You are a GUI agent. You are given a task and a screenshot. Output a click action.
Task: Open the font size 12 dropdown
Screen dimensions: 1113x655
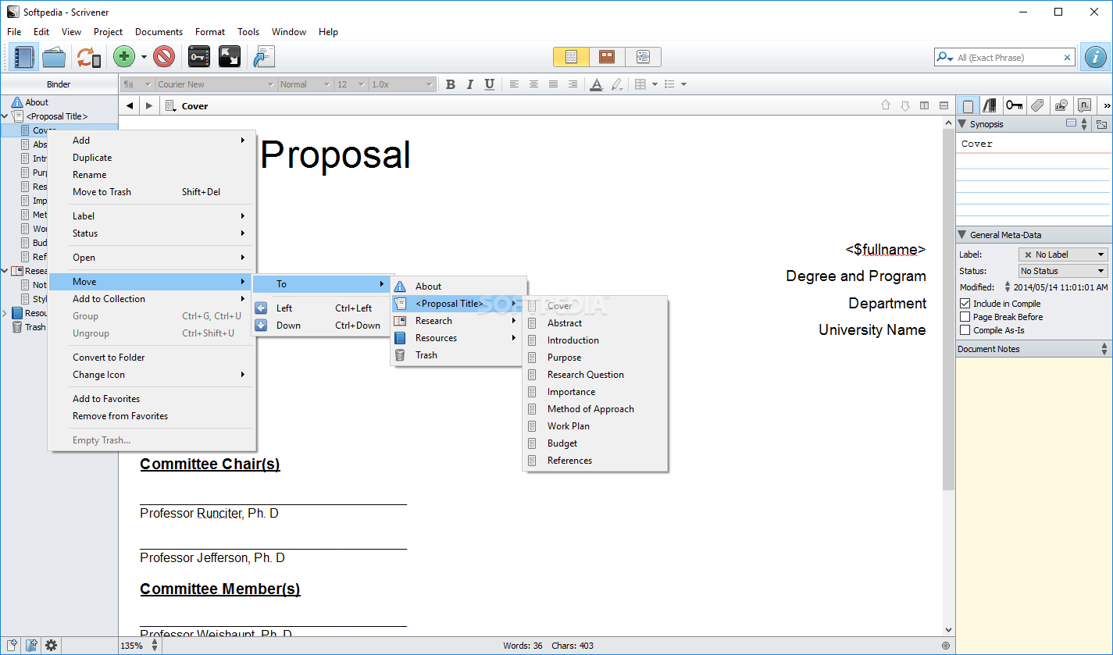pos(351,84)
